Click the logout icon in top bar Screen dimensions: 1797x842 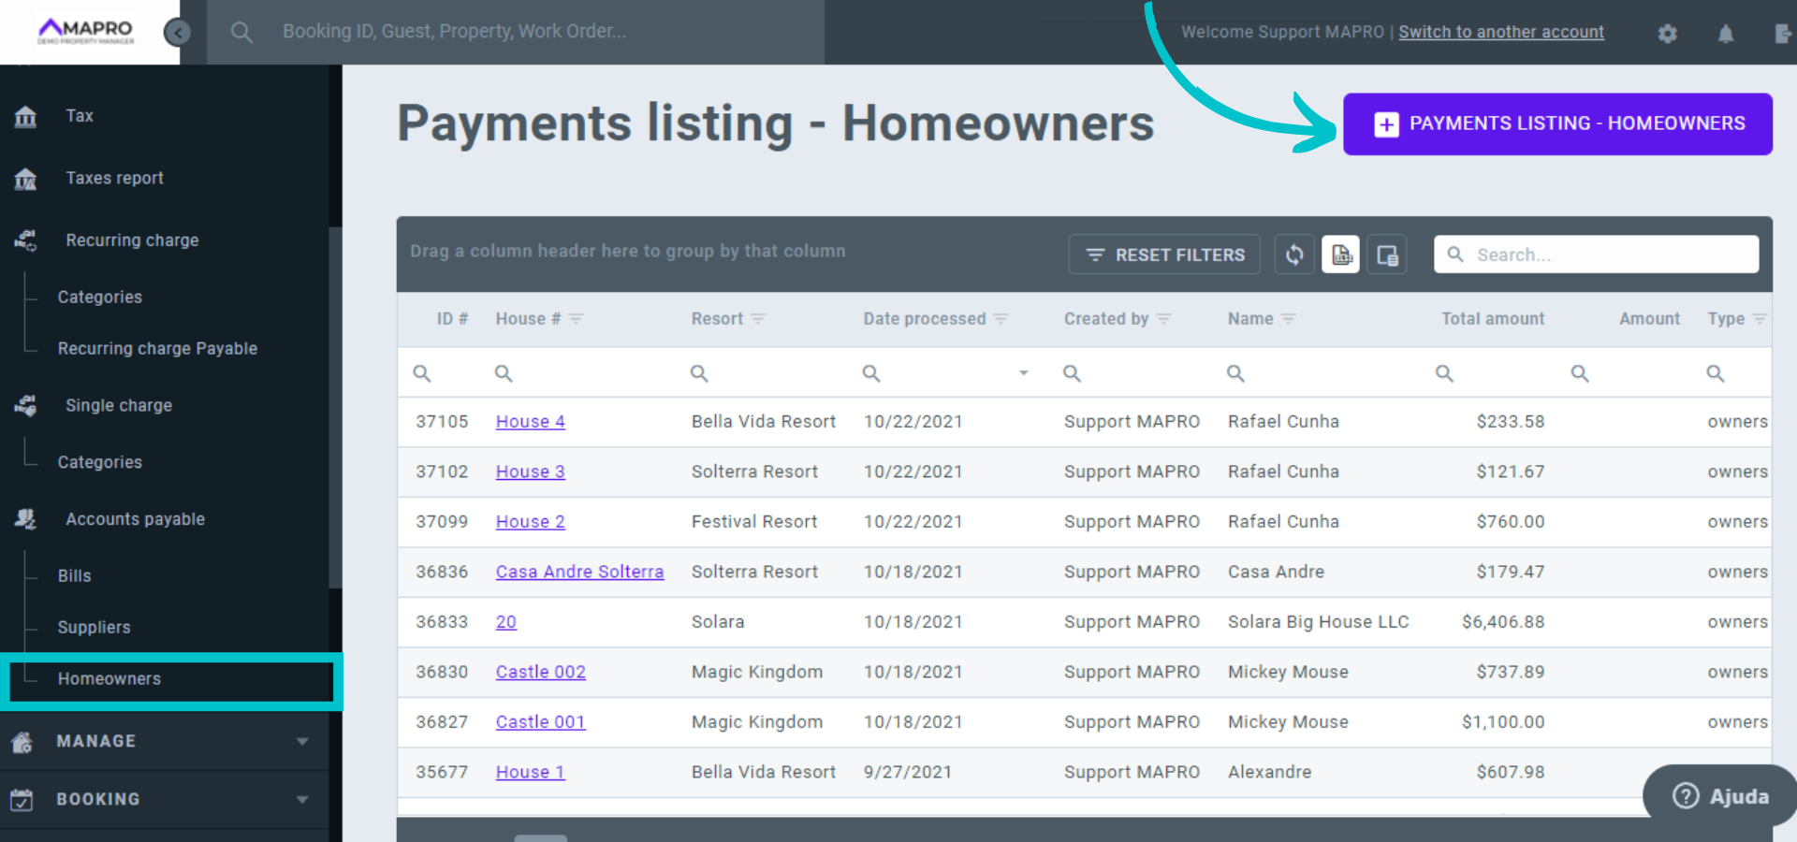[1783, 34]
